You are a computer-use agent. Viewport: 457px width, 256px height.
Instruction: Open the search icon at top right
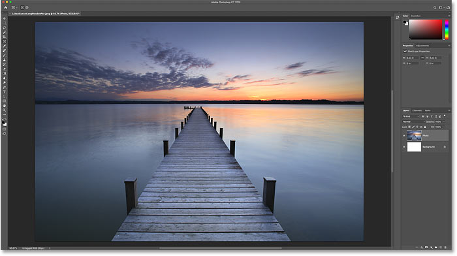click(435, 8)
